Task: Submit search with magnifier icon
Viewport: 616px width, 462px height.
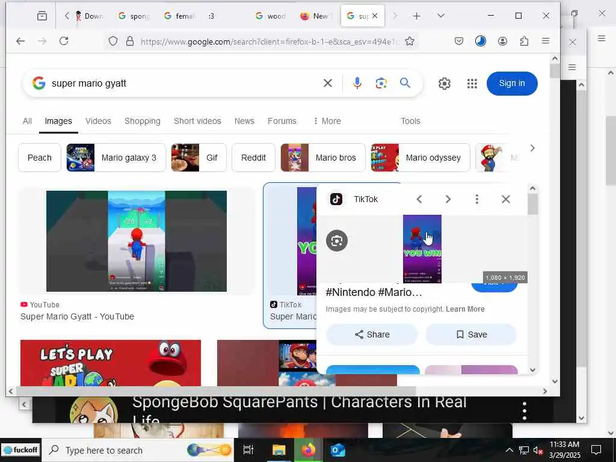Action: click(405, 83)
